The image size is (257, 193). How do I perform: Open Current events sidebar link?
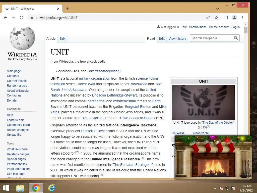tap(17, 81)
